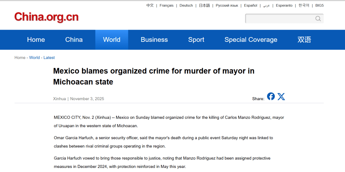The image size is (345, 172).
Task: Select the Esperanto language link
Action: [284, 5]
